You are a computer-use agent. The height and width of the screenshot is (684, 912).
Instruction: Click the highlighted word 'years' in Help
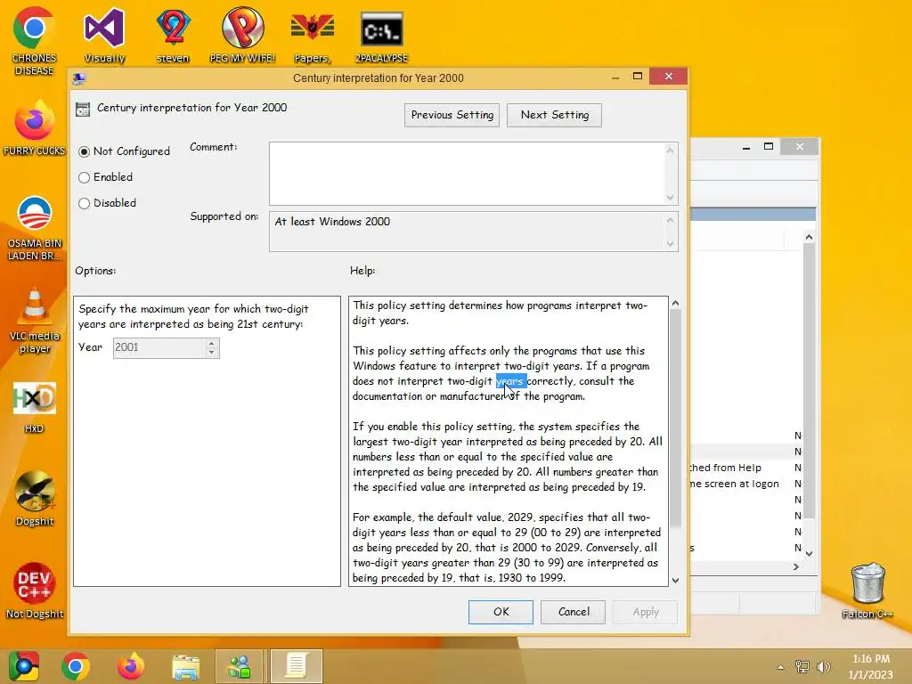510,381
